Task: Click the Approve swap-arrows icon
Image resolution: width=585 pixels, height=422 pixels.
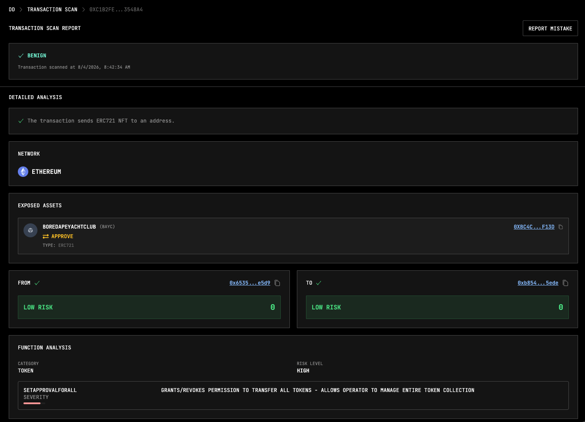Action: pos(46,236)
